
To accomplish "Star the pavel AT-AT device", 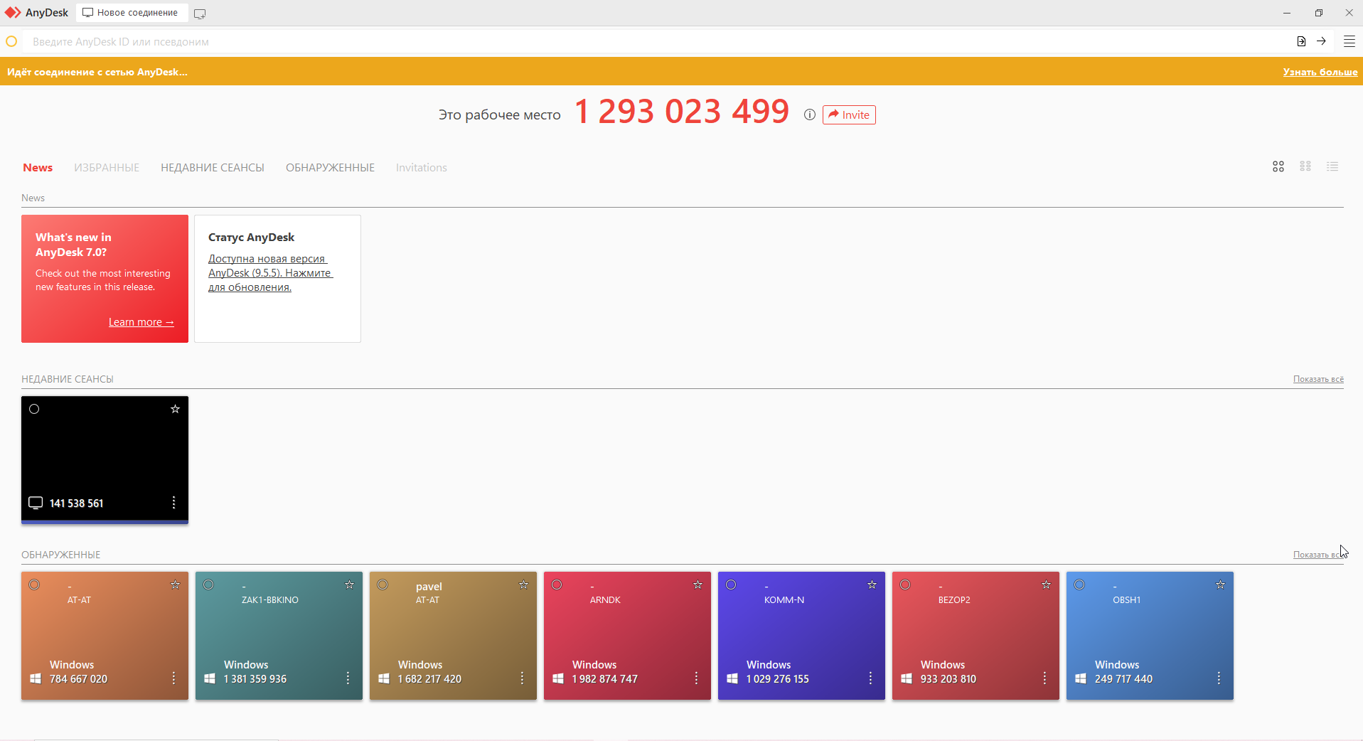I will 523,585.
